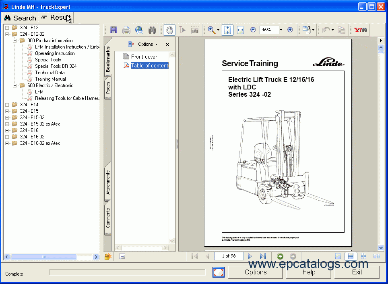The height and width of the screenshot is (284, 388).
Task: Expand the 324 - E12 folder
Action: [x=7, y=28]
